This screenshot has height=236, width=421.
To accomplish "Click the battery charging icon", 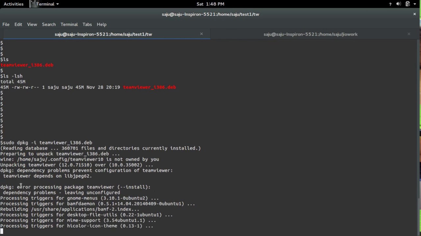I will 408,4.
